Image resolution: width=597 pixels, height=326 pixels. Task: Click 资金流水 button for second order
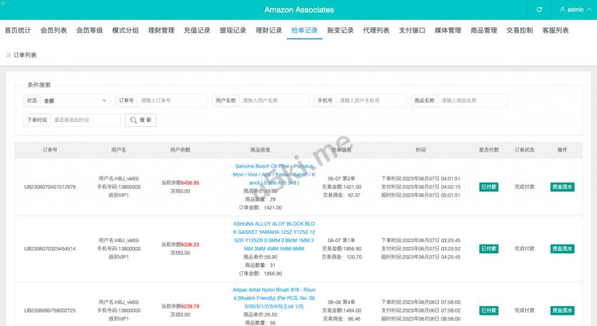tap(562, 249)
